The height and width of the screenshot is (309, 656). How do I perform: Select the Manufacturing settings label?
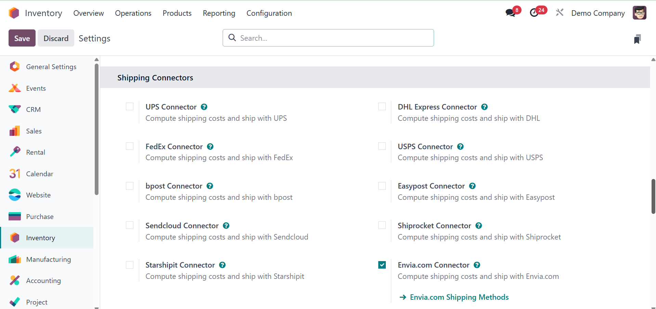[x=49, y=259]
